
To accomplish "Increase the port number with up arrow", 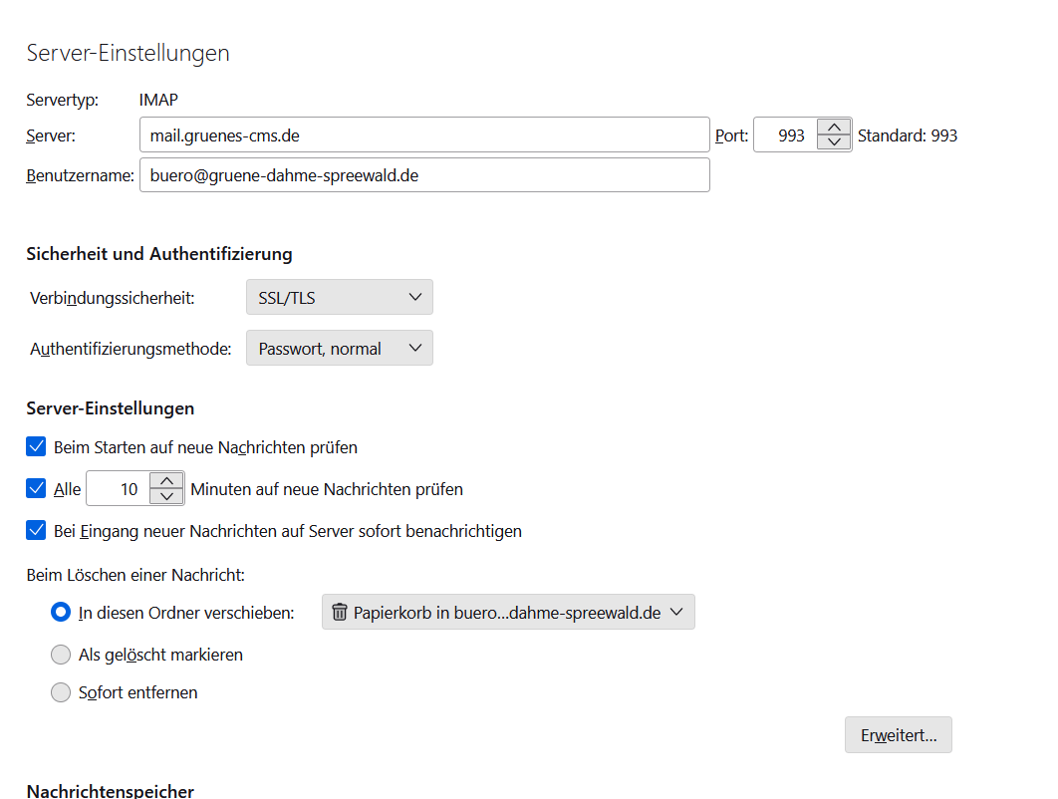I will click(834, 127).
